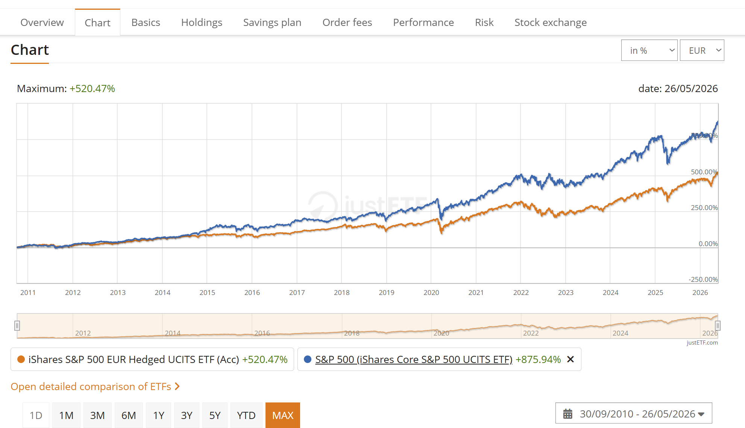Open the Holdings tab

click(x=202, y=23)
